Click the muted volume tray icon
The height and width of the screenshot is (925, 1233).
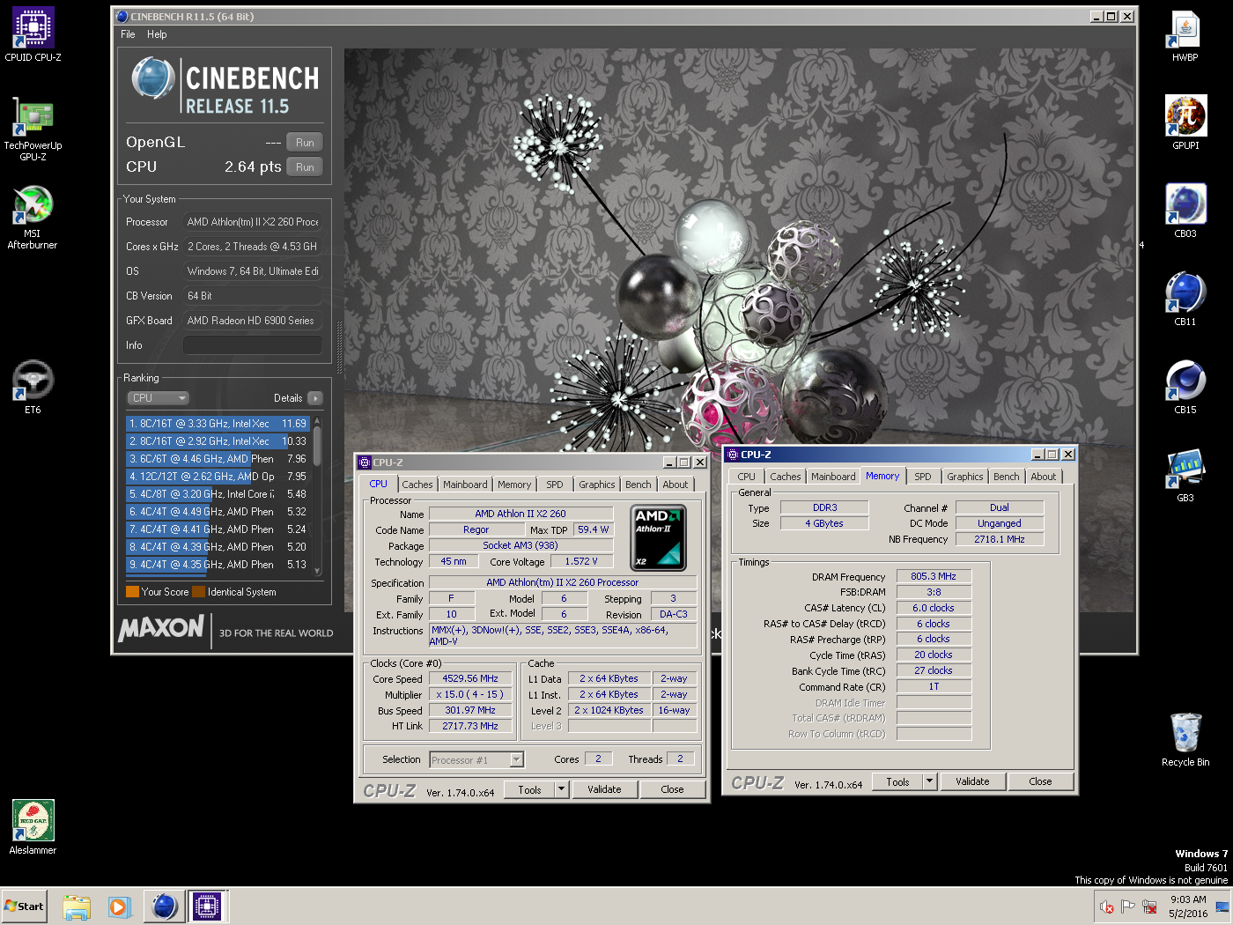(x=1107, y=906)
